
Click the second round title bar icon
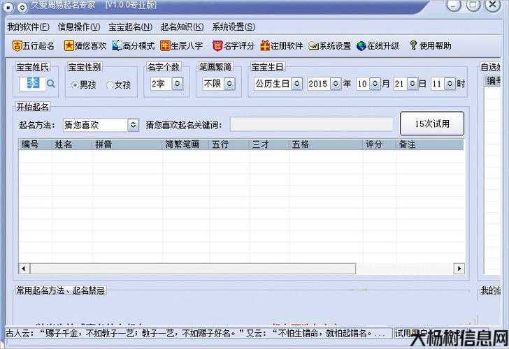point(22,7)
